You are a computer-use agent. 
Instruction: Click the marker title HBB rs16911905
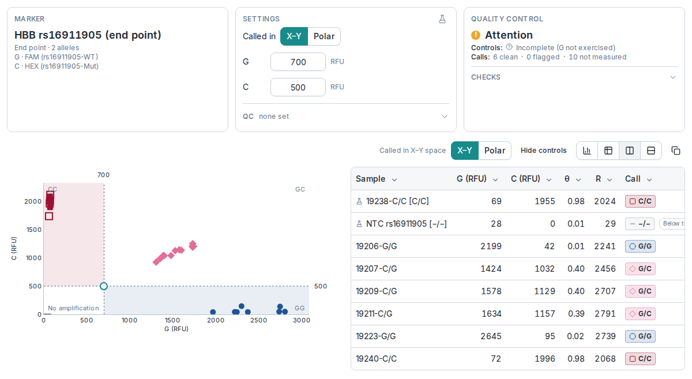coord(88,35)
